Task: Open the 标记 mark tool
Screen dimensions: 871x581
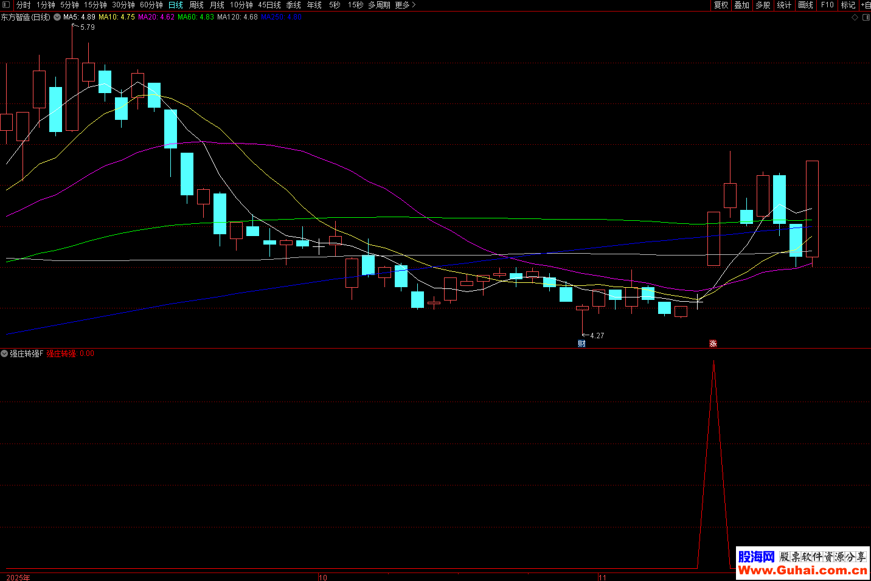Action: (x=848, y=5)
